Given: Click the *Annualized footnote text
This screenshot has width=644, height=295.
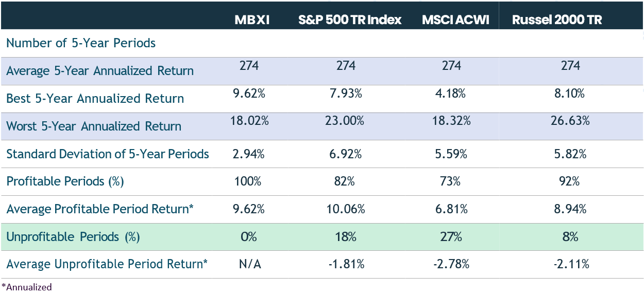Looking at the screenshot, I should (x=27, y=287).
